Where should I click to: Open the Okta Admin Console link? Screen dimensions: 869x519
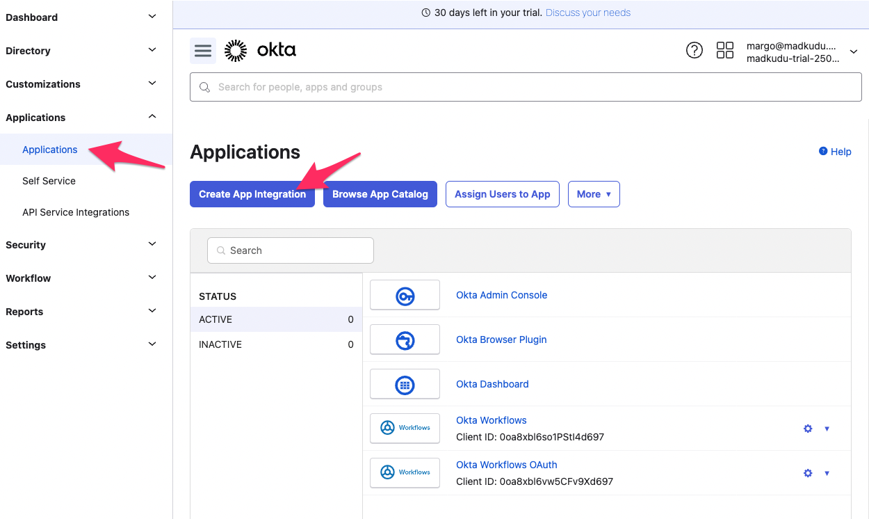coord(501,295)
